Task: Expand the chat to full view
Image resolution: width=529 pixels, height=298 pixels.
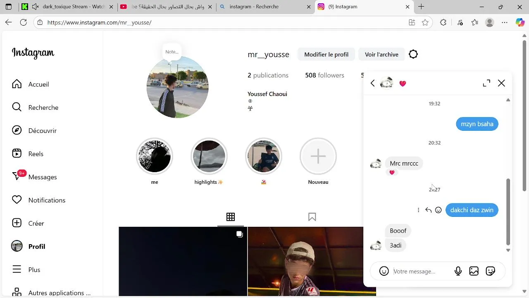Action: 486,83
